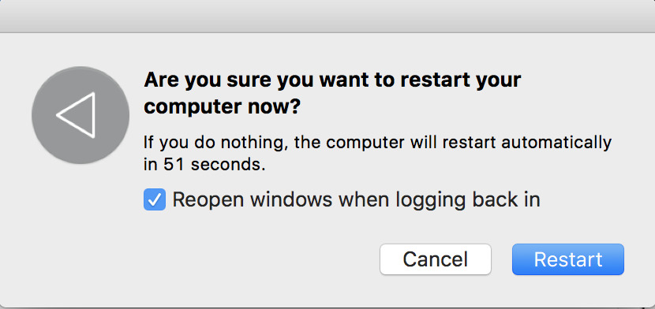The height and width of the screenshot is (309, 655).
Task: Click the word 'automatically' in the message
Action: 556,143
